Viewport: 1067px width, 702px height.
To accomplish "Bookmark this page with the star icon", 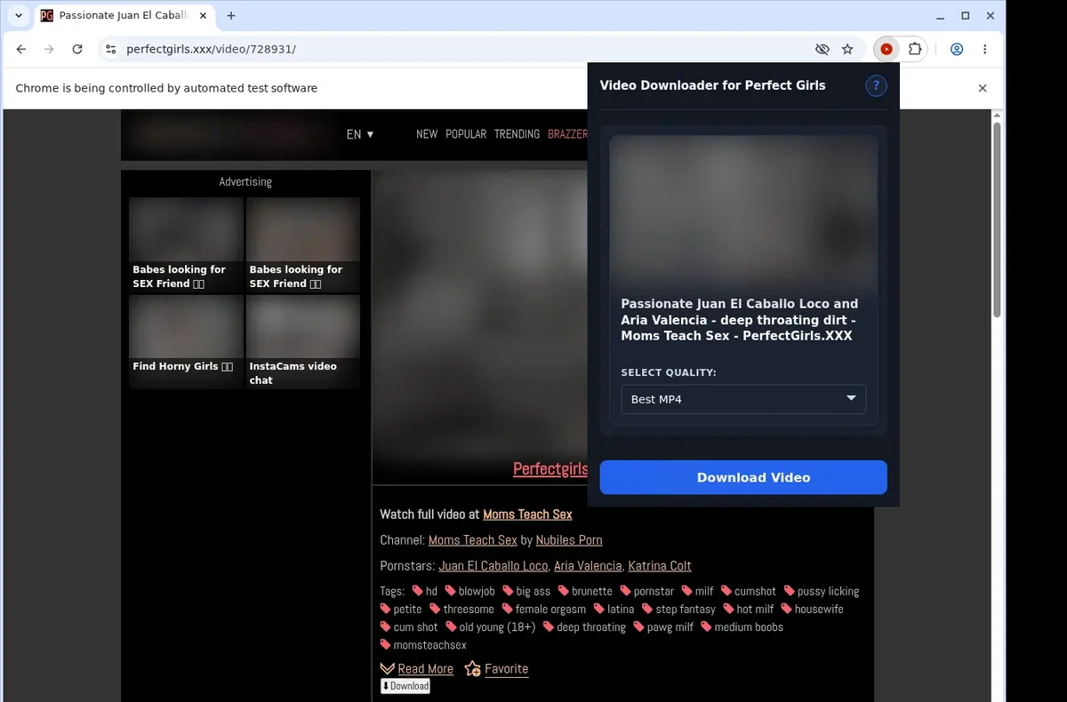I will [847, 50].
